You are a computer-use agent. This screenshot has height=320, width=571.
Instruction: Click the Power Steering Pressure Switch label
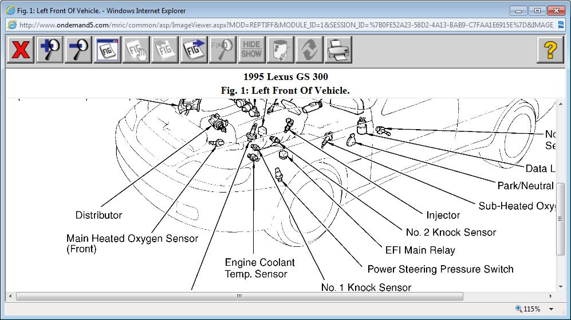point(440,269)
